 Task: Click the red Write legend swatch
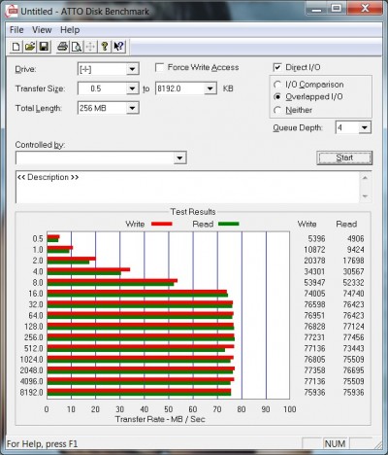point(162,224)
